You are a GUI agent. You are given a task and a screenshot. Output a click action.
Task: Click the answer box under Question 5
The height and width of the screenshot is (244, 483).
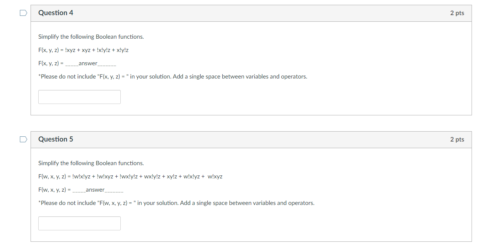(x=79, y=223)
